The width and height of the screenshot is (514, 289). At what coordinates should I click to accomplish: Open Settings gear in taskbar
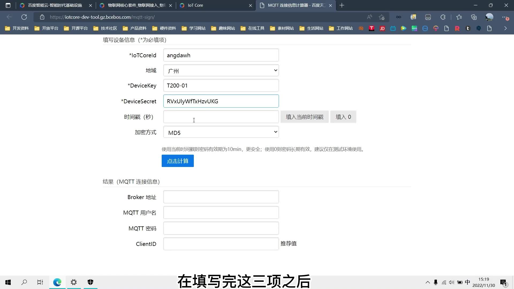click(x=74, y=282)
